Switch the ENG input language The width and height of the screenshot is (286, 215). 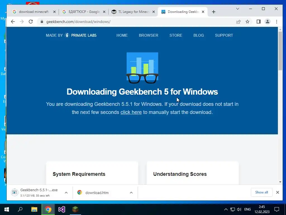click(247, 209)
